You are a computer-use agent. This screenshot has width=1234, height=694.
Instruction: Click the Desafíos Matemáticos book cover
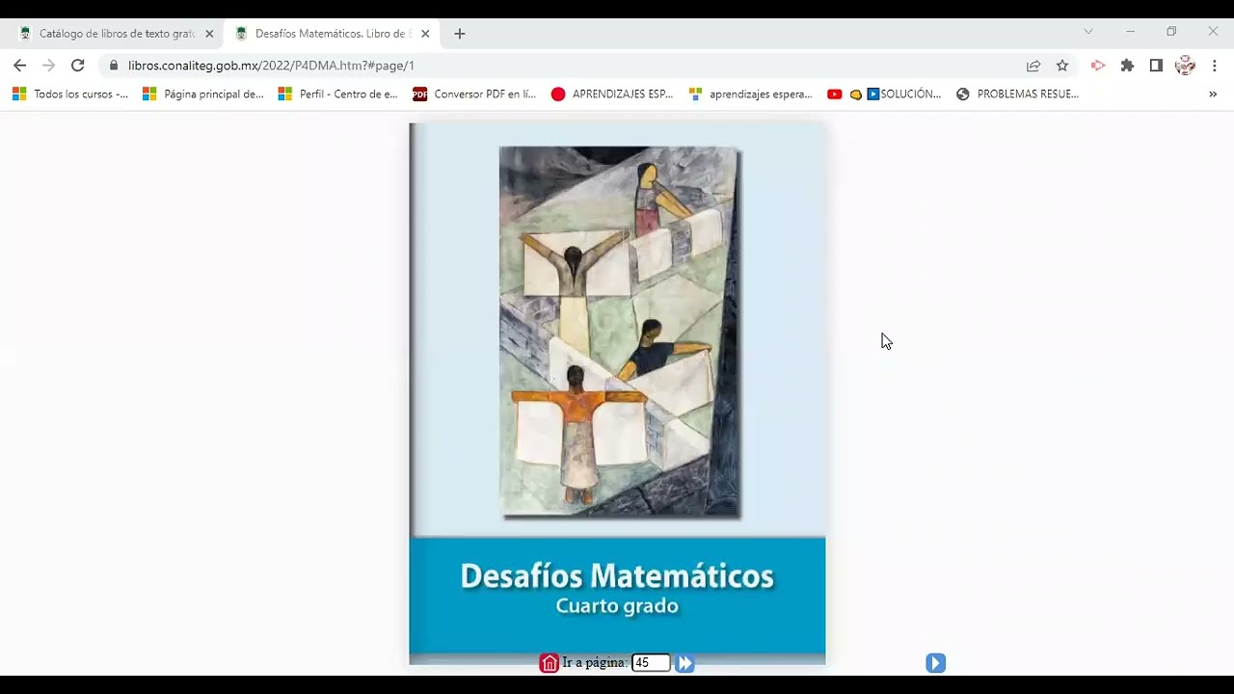pyautogui.click(x=617, y=393)
